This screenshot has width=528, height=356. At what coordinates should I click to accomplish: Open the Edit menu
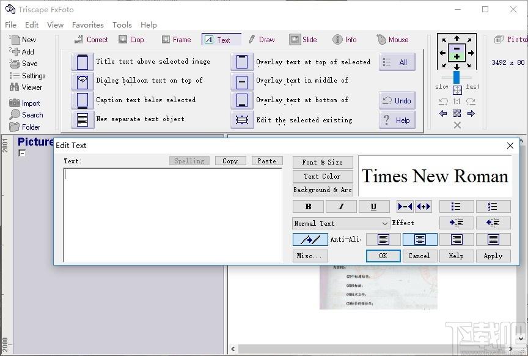point(32,25)
